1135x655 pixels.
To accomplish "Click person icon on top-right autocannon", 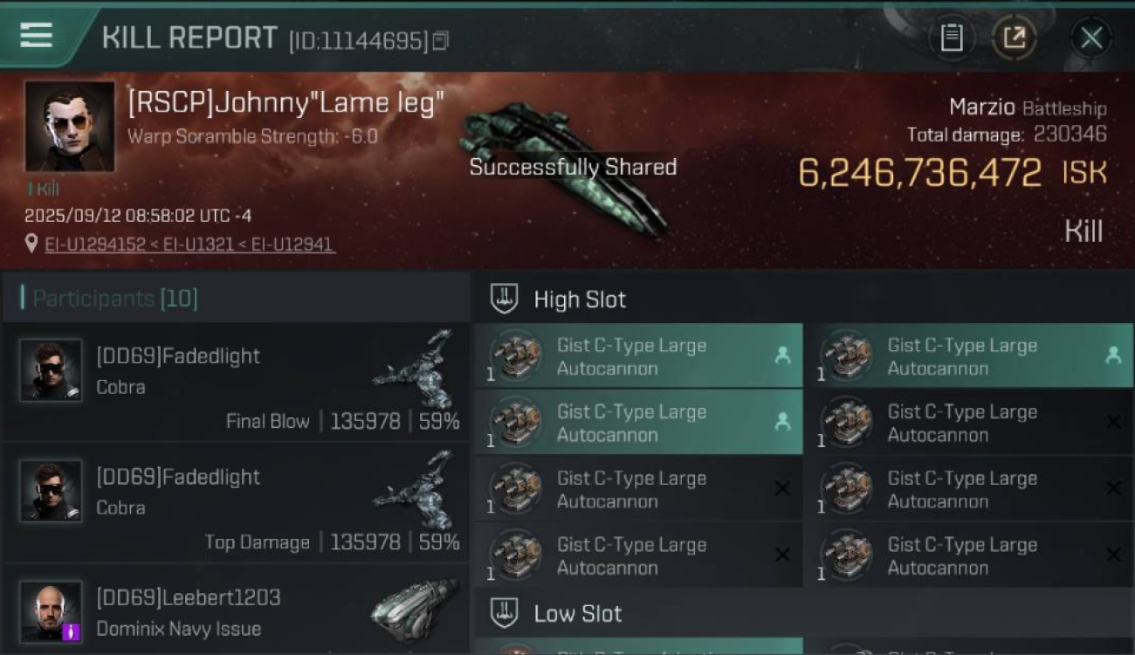I will point(1112,355).
